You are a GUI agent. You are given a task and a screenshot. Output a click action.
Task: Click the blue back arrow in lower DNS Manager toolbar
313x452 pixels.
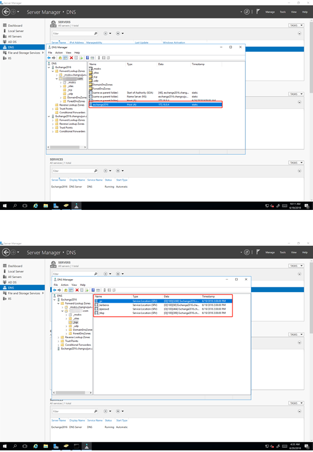[x=54, y=290]
